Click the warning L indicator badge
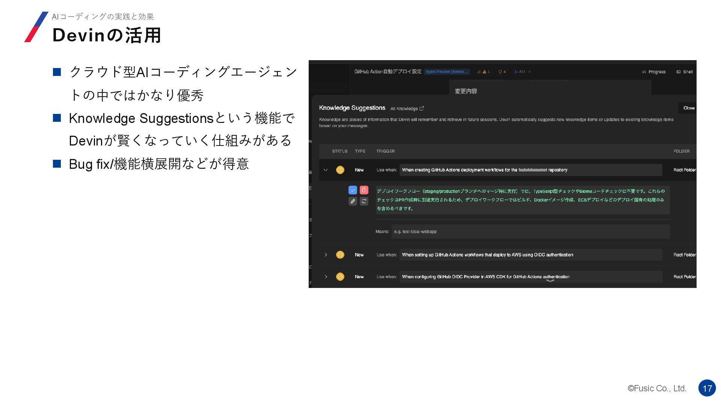This screenshot has width=721, height=406. click(484, 72)
